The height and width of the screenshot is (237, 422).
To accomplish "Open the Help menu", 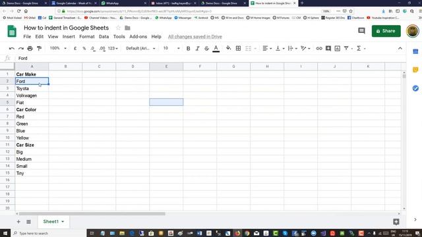I will (x=156, y=37).
